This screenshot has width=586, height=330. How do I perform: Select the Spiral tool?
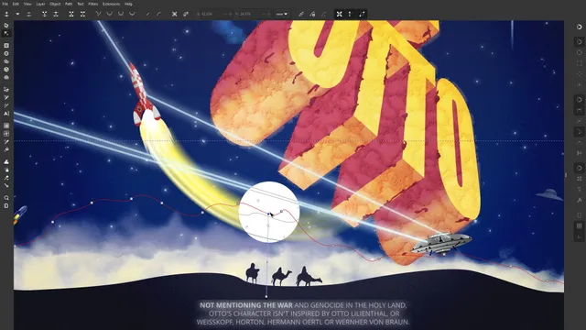tap(6, 77)
